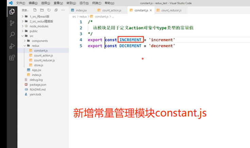Collapse all folders in the explorer

click(x=56, y=10)
